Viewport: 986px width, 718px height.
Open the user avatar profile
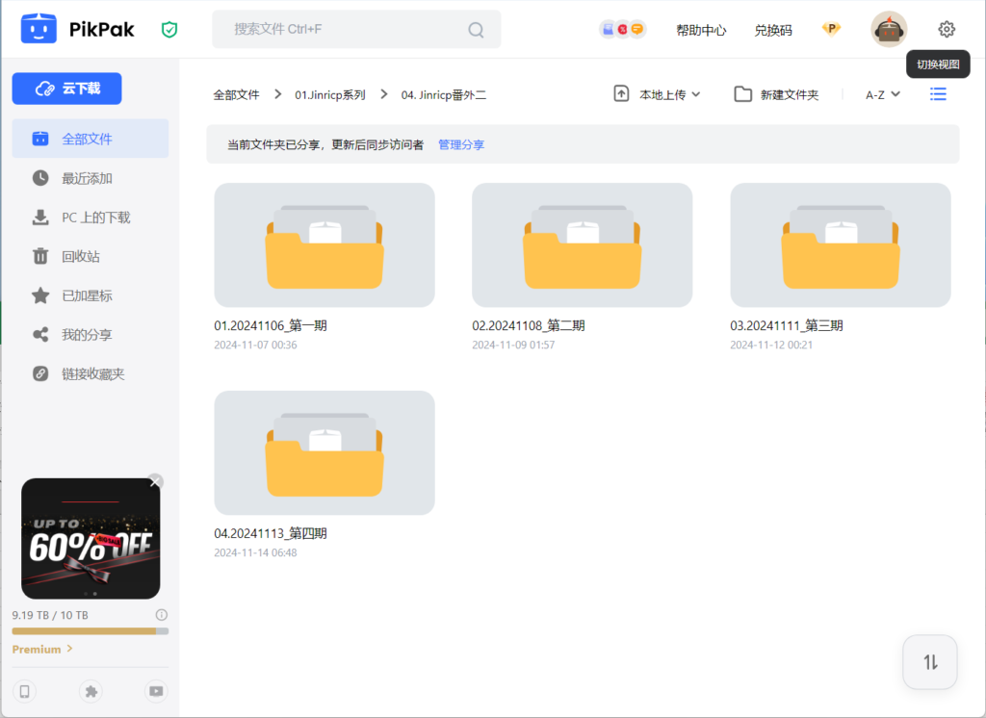coord(888,30)
